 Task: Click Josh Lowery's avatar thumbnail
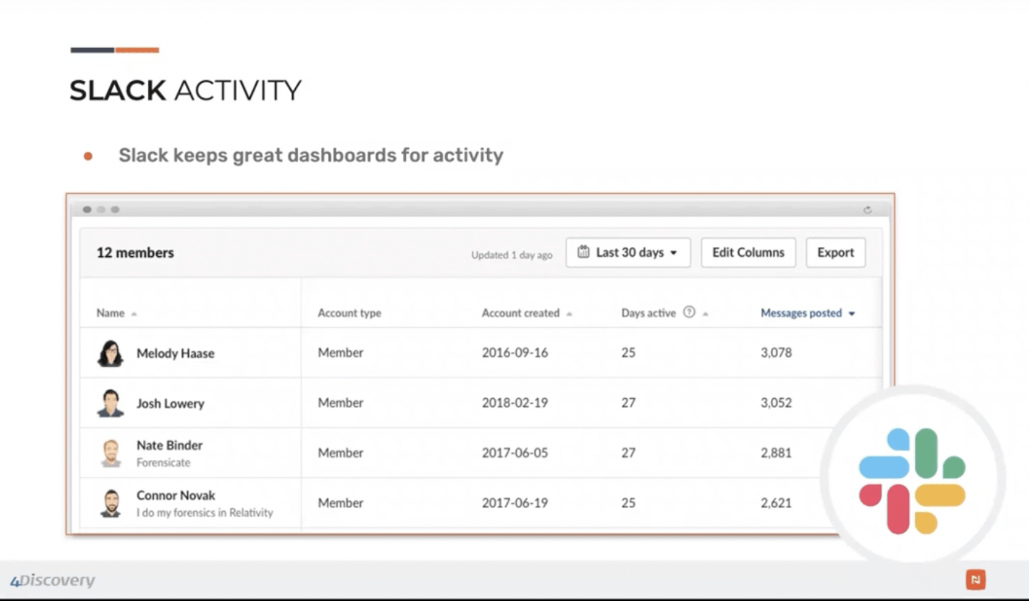pyautogui.click(x=111, y=402)
